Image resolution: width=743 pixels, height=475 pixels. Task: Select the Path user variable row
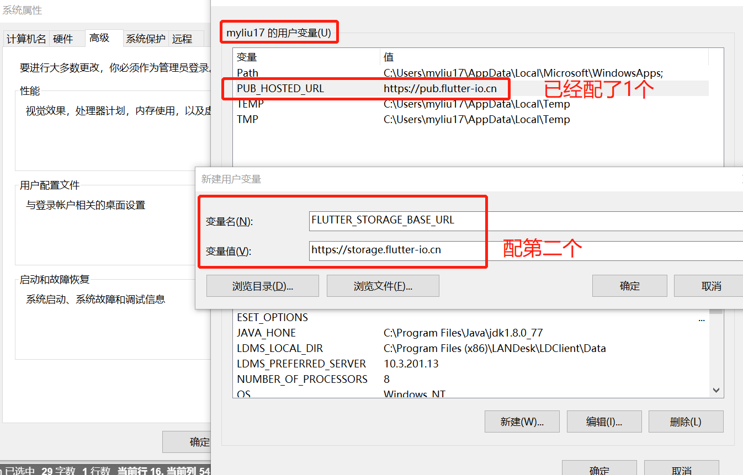point(471,73)
